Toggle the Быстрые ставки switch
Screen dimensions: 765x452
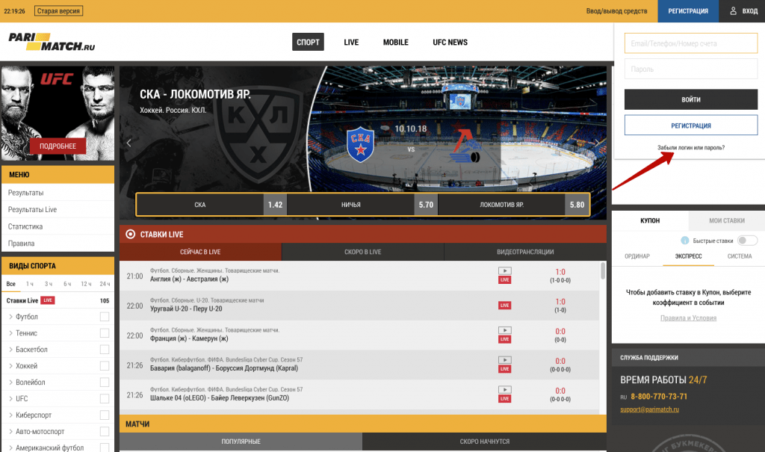pyautogui.click(x=747, y=240)
